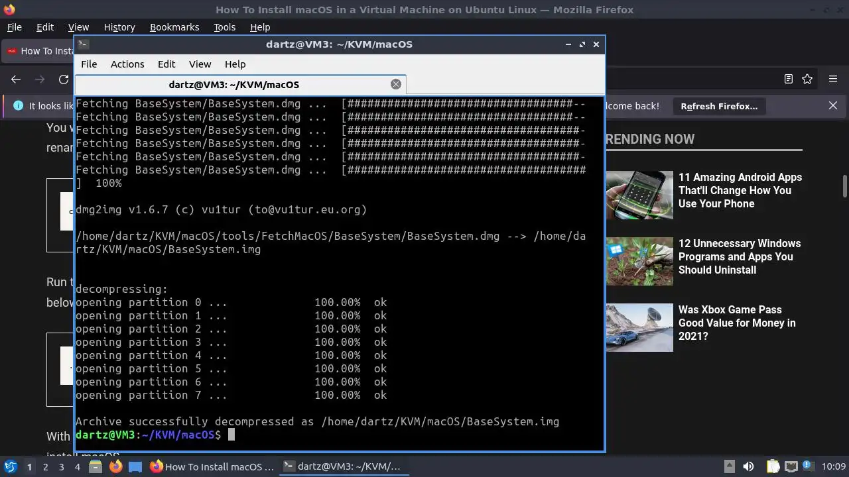
Task: Click the notification bar info icon
Action: pos(18,106)
